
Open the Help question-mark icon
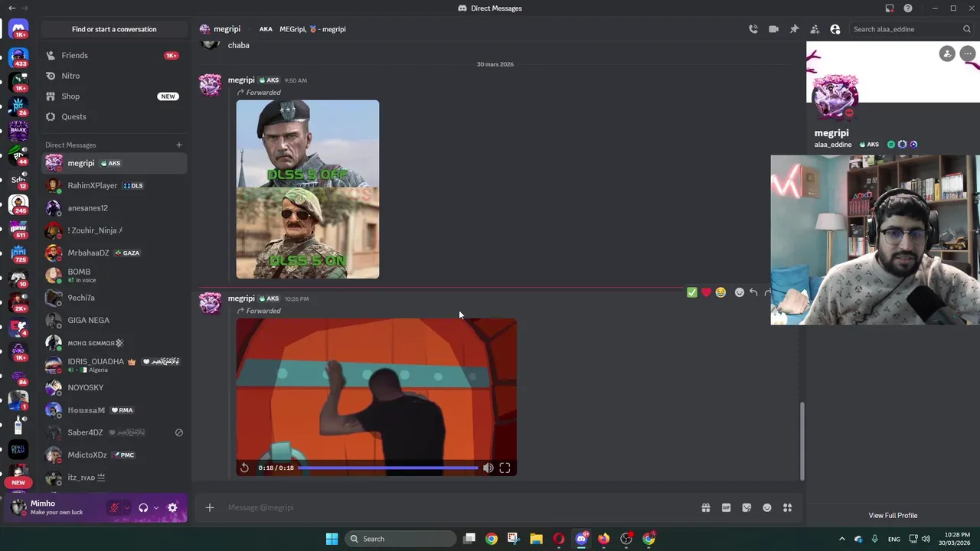[x=908, y=8]
